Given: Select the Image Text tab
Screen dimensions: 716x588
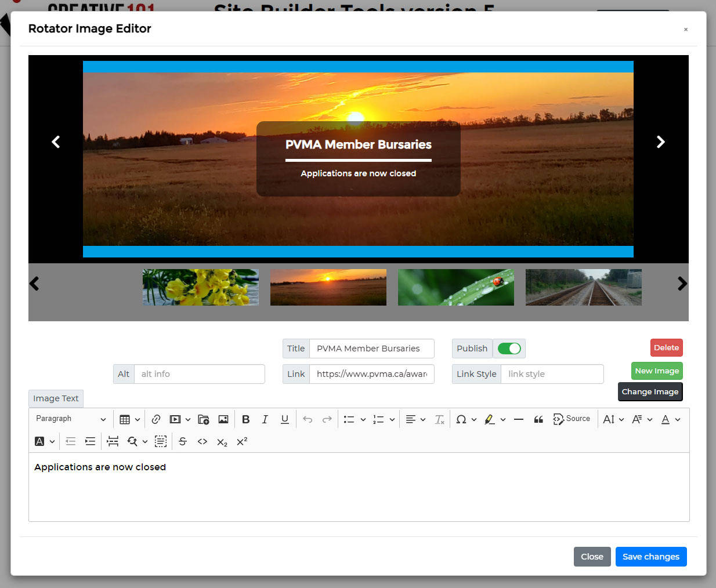Looking at the screenshot, I should [x=56, y=398].
